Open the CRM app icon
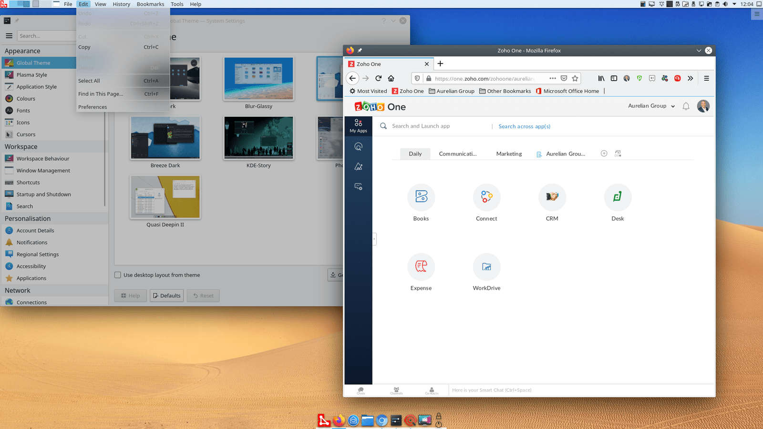 click(x=552, y=197)
